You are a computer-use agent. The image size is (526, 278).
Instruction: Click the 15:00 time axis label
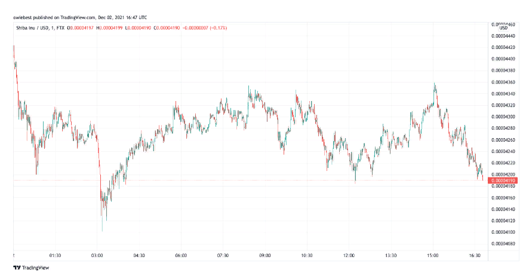(433, 255)
